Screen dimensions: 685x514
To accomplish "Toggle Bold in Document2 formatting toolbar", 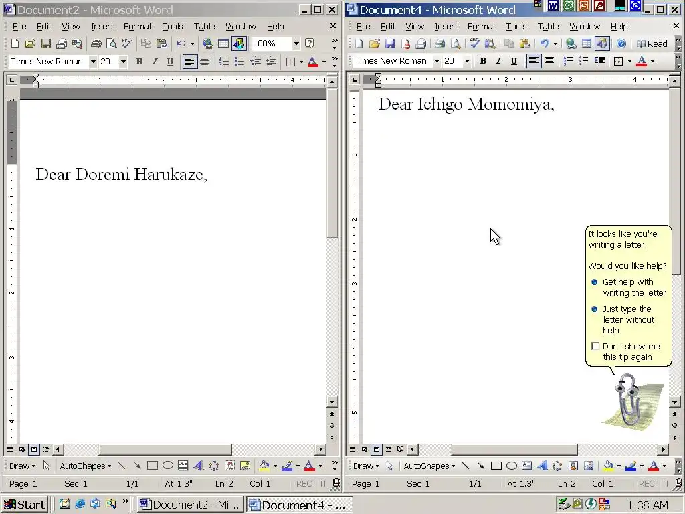I will tap(139, 62).
